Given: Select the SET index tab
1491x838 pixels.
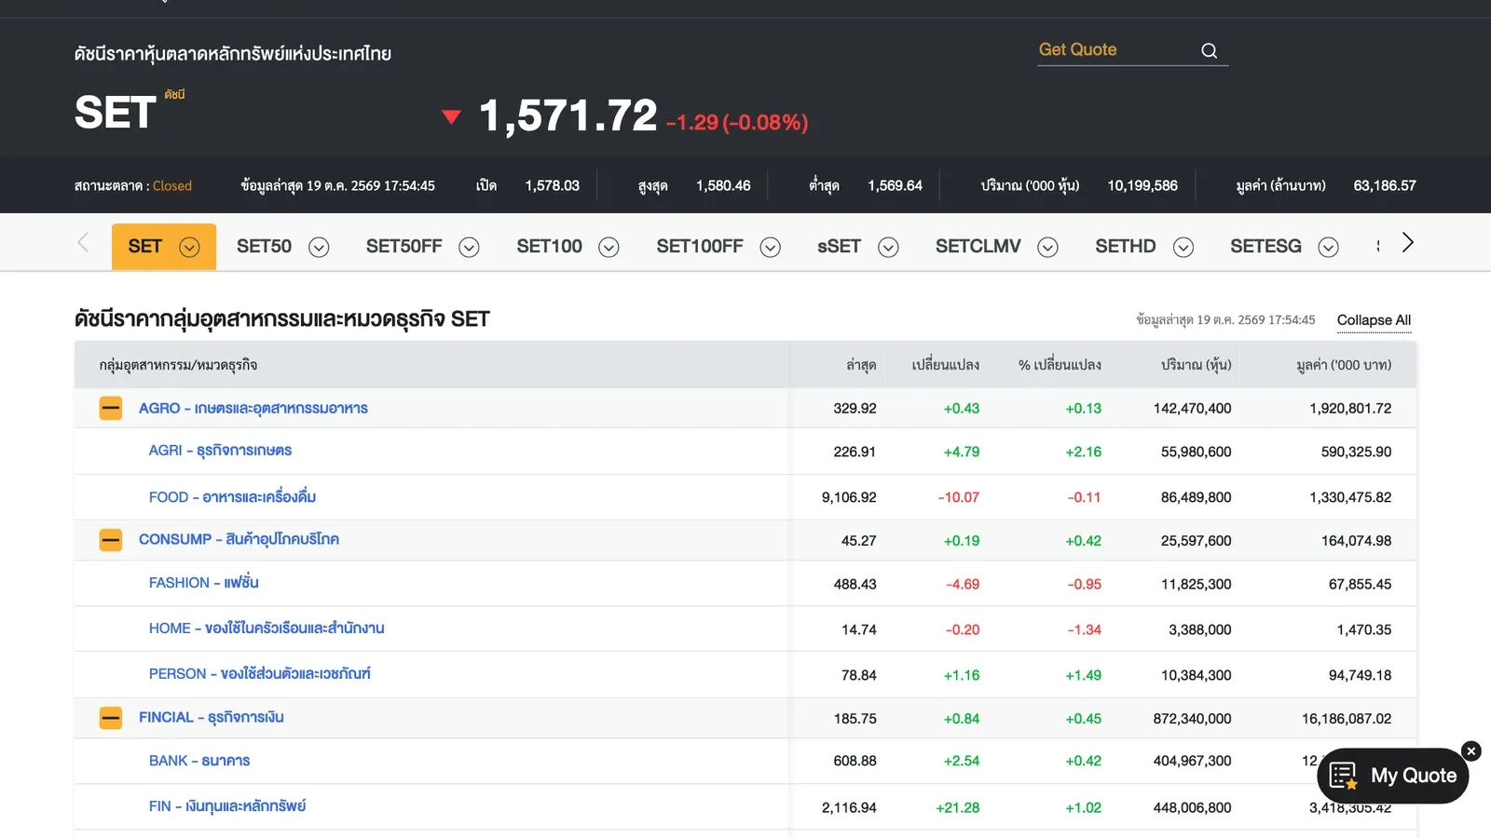Looking at the screenshot, I should (x=144, y=247).
